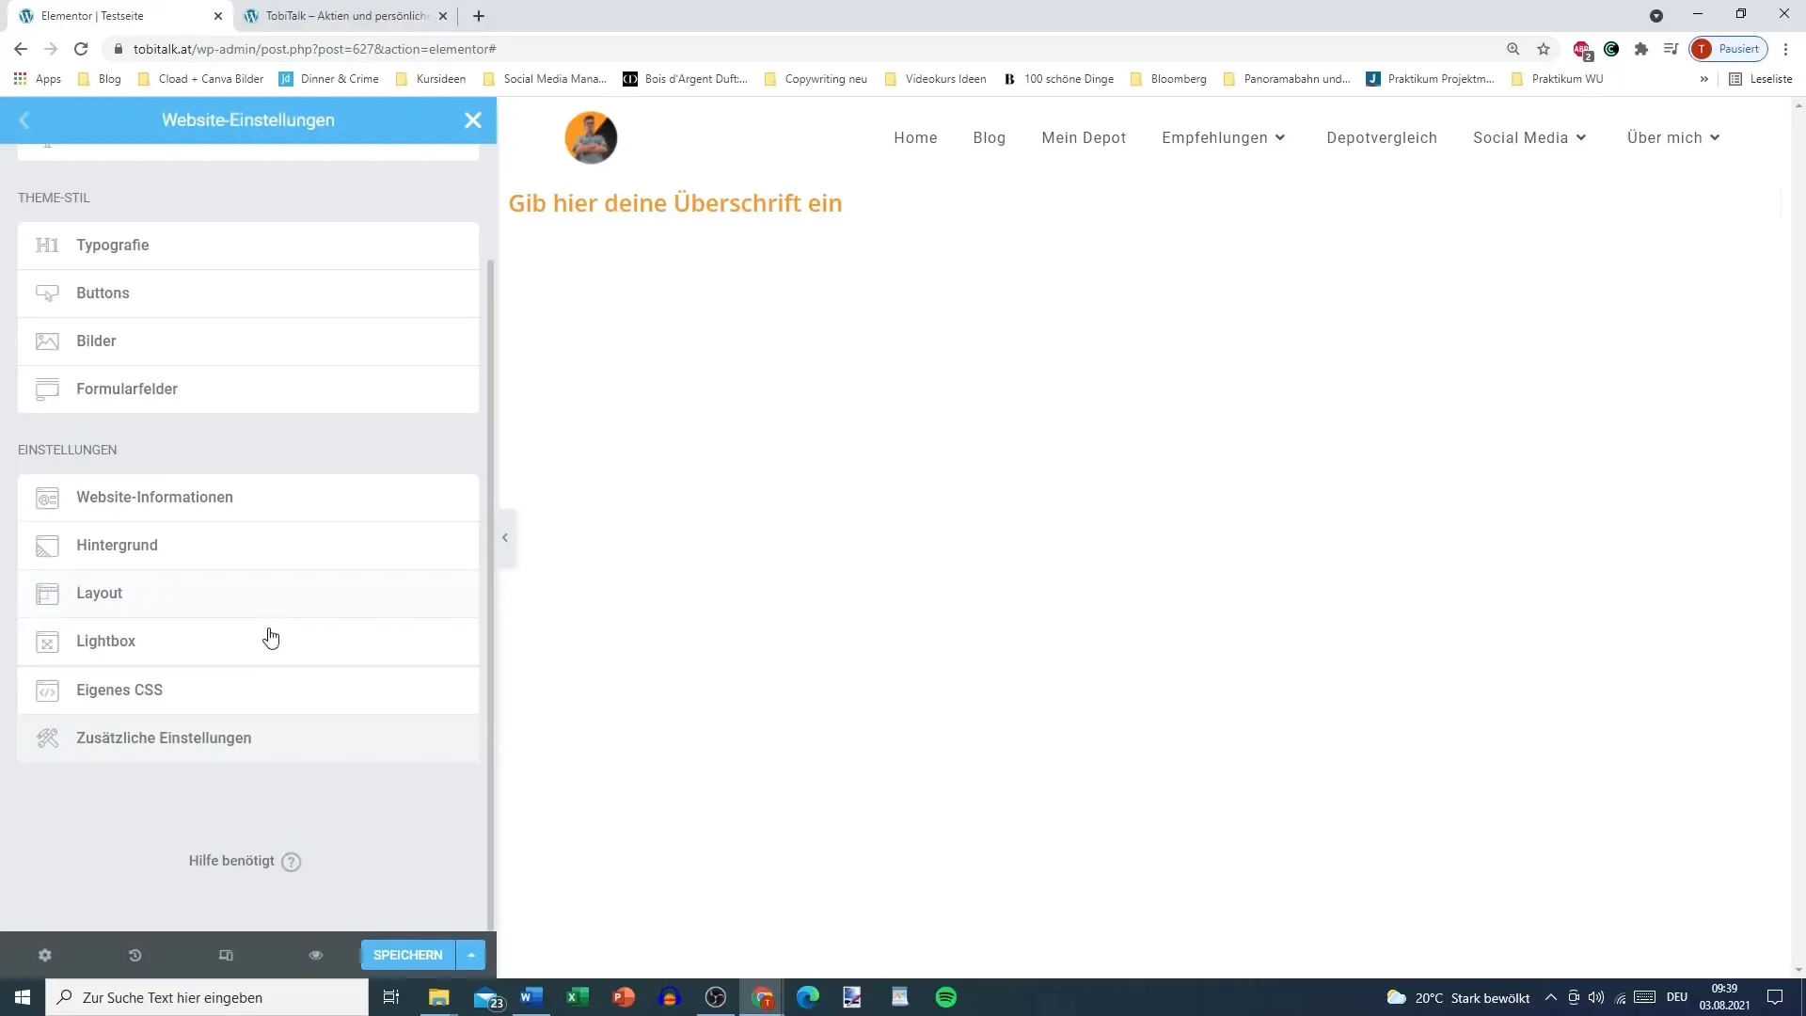
Task: Open Word from the taskbar
Action: click(x=531, y=997)
